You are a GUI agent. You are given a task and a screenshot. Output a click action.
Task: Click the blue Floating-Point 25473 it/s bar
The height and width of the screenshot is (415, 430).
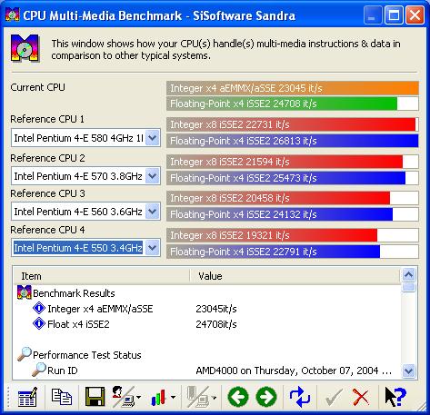(293, 178)
